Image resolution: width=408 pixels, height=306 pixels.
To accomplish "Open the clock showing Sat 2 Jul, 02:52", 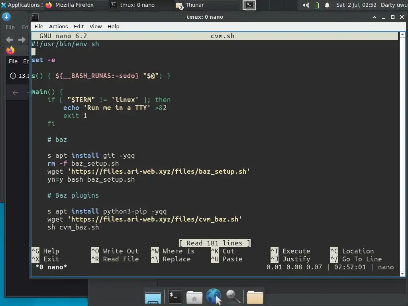I will (356, 5).
